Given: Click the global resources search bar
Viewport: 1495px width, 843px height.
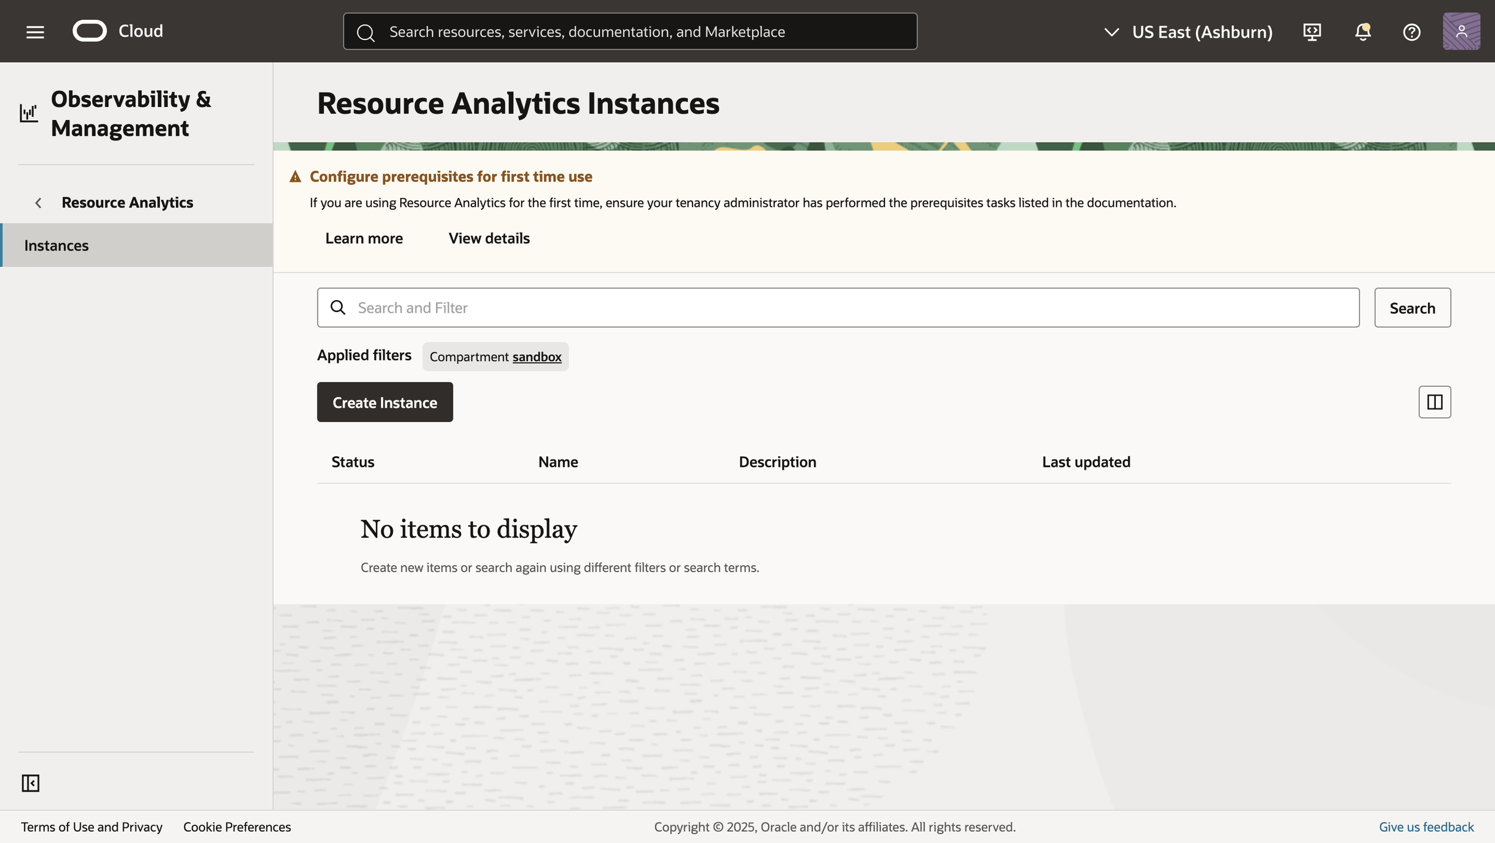Looking at the screenshot, I should pos(629,32).
